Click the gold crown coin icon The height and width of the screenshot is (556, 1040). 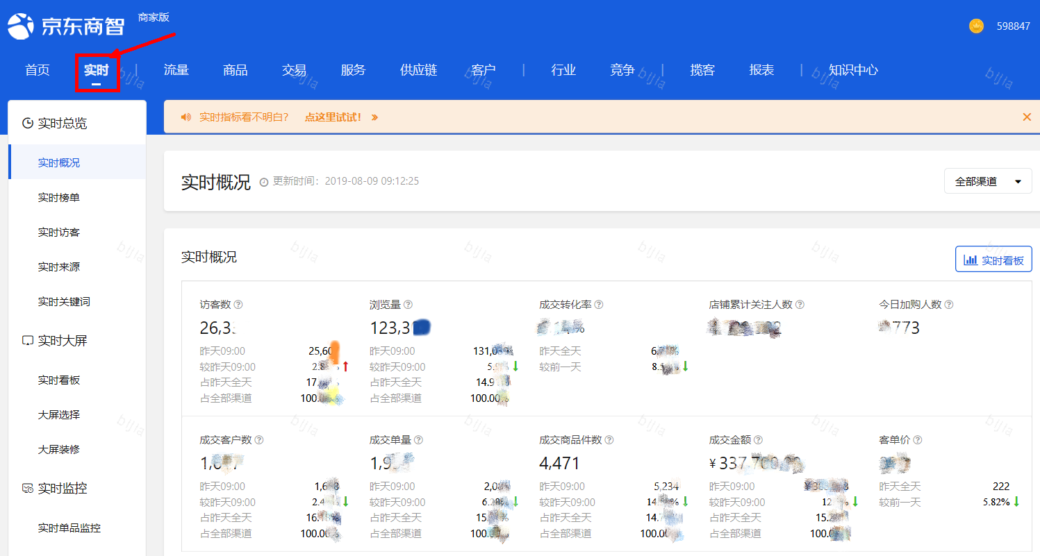977,26
